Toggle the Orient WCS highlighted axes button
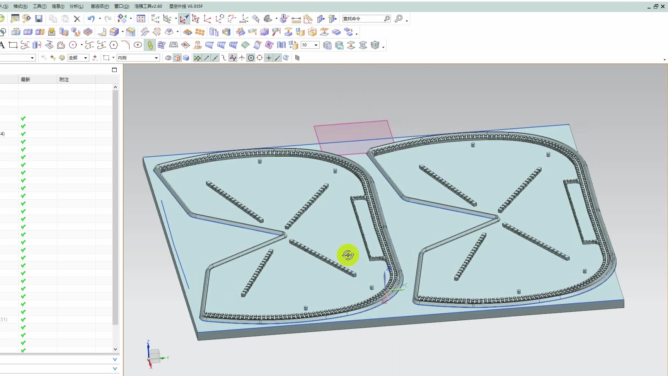 click(x=184, y=19)
